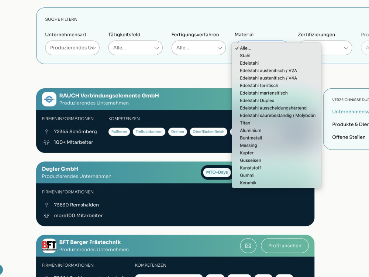Screen dimensions: 369x277
Task: Select Gummi material
Action: 276,175
